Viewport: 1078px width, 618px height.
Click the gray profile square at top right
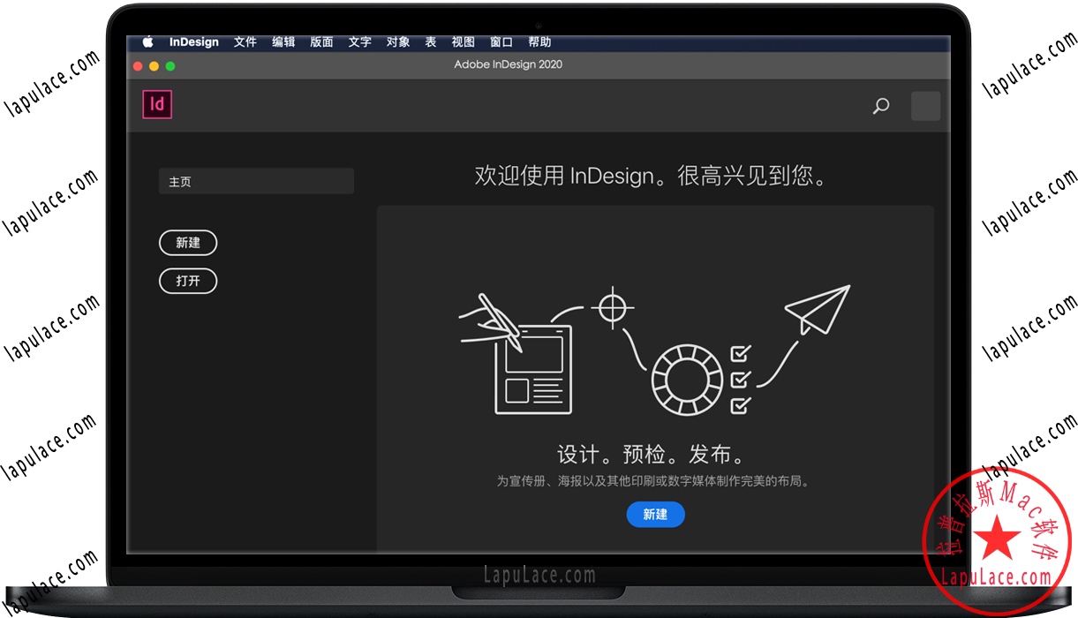click(925, 106)
